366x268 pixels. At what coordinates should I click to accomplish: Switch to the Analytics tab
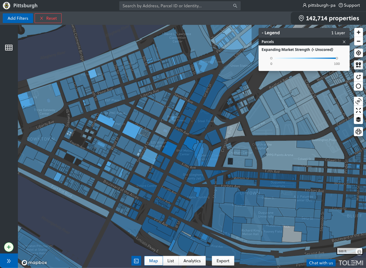point(192,261)
